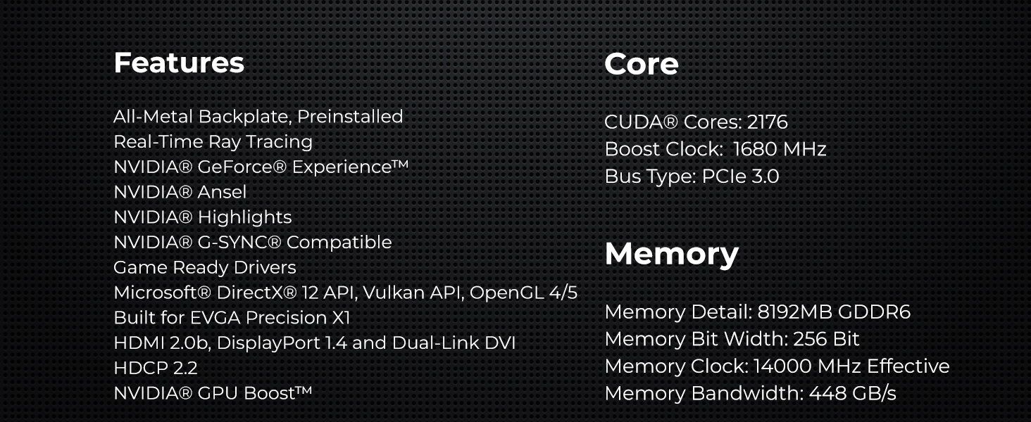Screen dimensions: 1031x422
Task: Click the Real-Time Ray Tracing text
Action: (213, 141)
